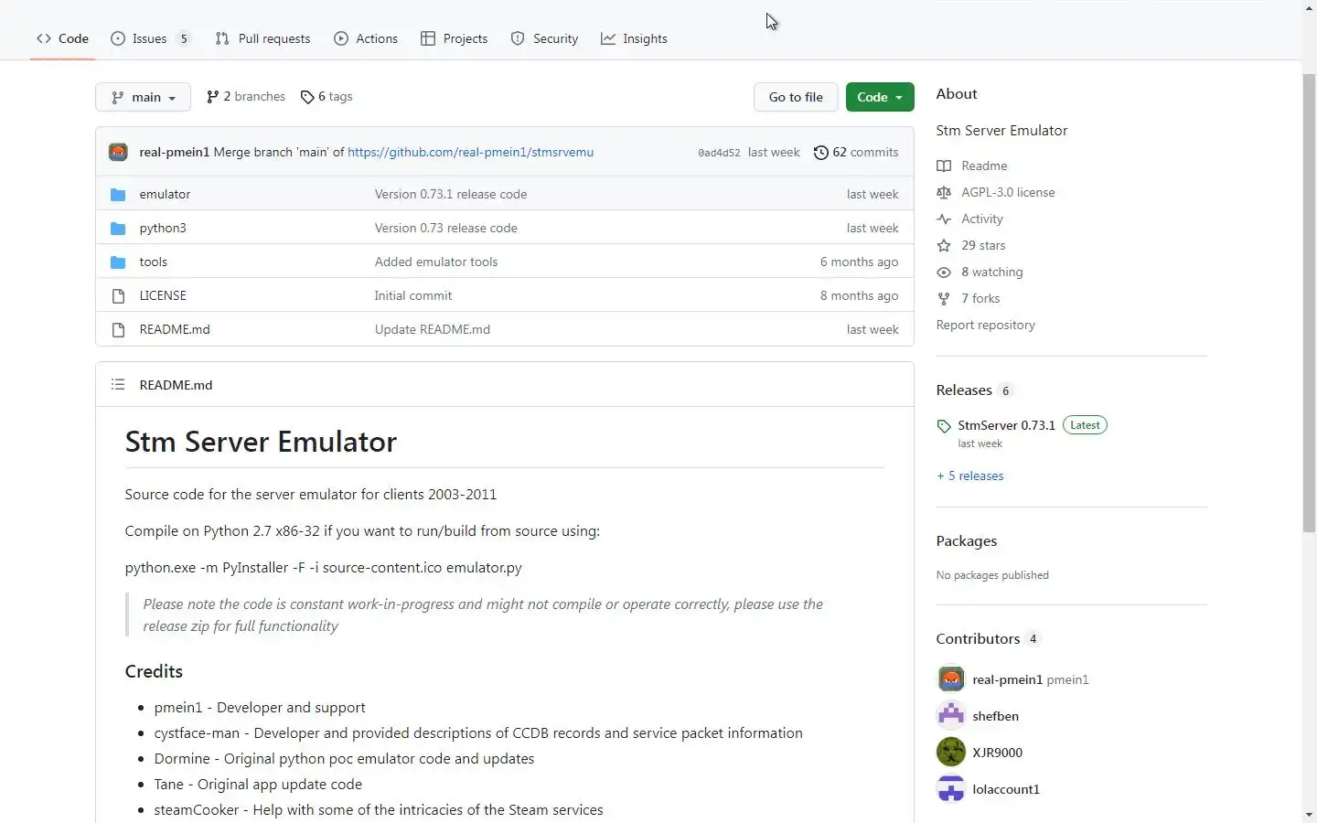Click the Pull requests icon
Screen dimensions: 1317x823
pyautogui.click(x=222, y=38)
